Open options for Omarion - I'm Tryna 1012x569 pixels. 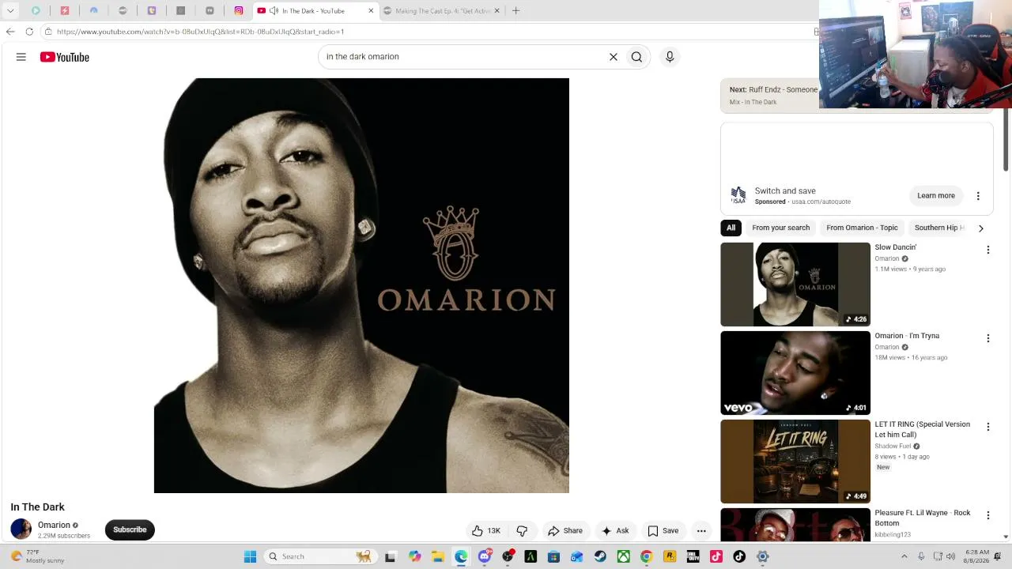[x=987, y=338]
